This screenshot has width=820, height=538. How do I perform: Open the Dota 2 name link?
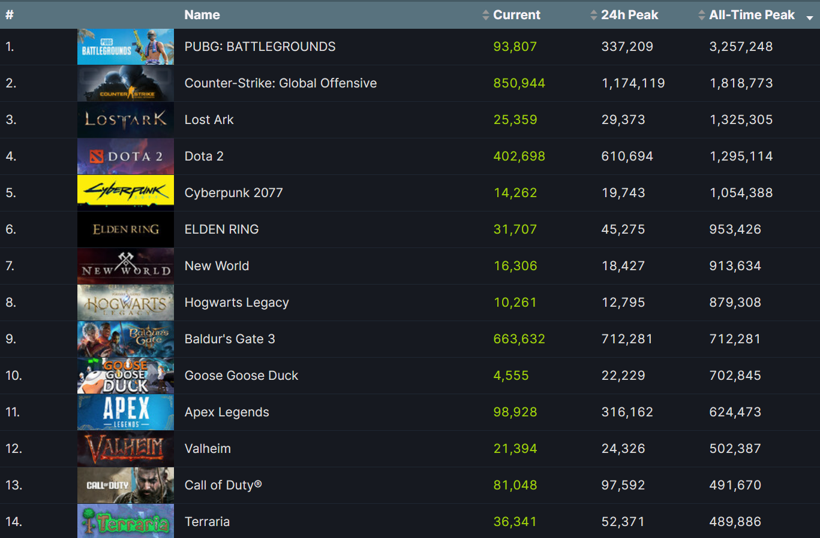204,156
